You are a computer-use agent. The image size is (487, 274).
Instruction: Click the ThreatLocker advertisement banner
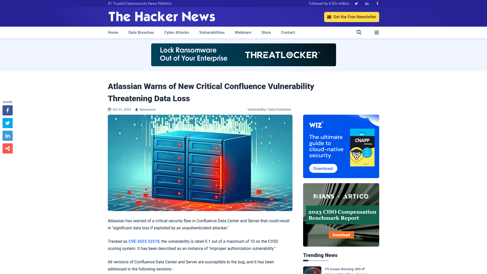tap(243, 55)
